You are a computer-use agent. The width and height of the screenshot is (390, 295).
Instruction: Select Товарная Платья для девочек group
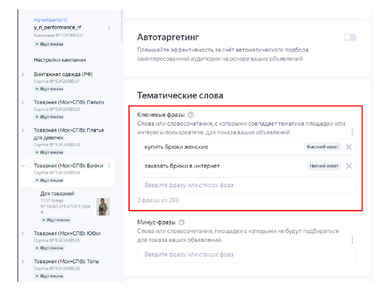point(69,134)
